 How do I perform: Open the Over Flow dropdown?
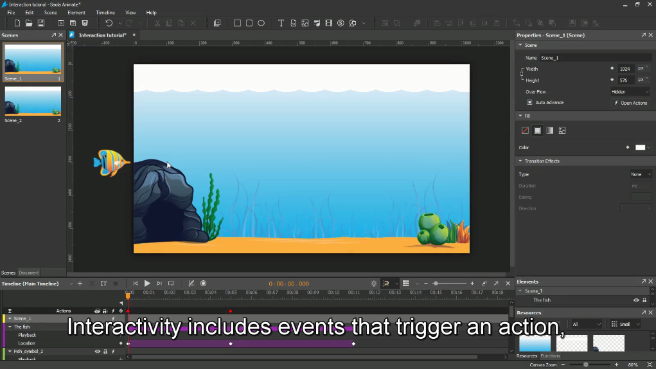pyautogui.click(x=630, y=92)
